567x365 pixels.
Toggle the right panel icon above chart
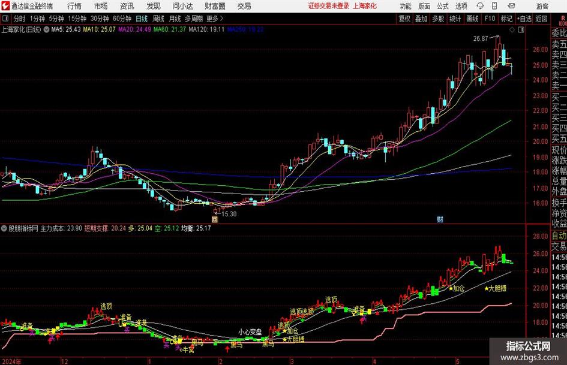521,30
